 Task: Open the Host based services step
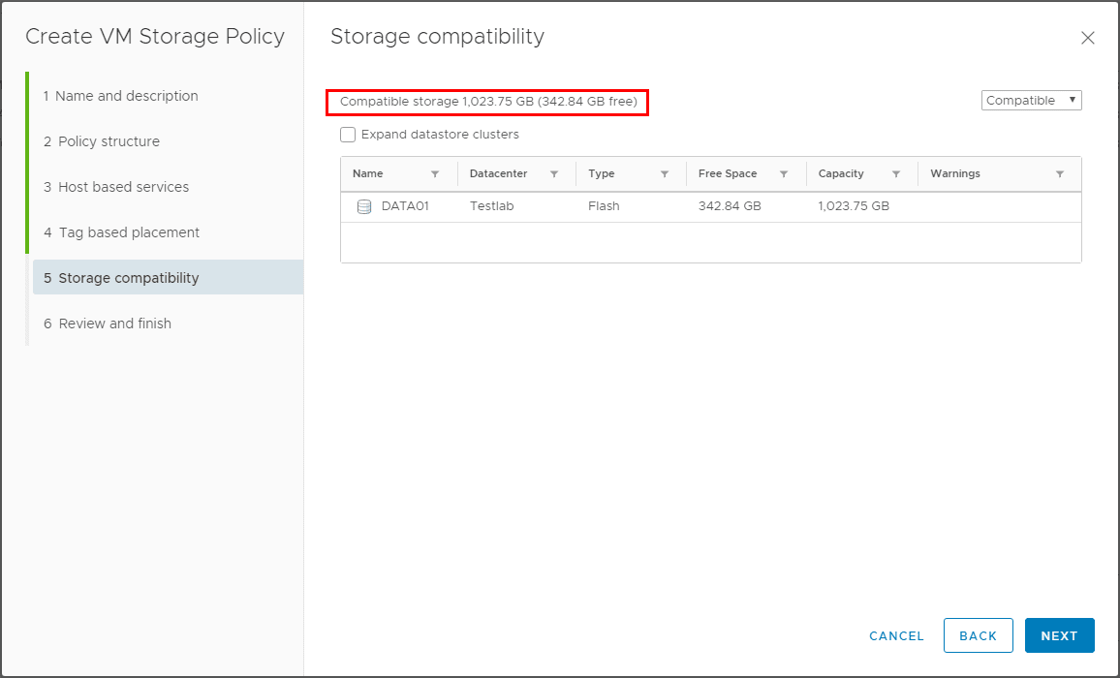tap(123, 187)
